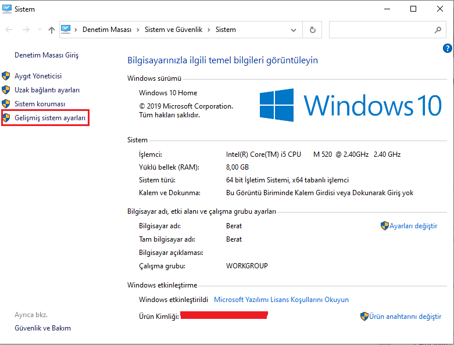Click the shield icon beside Aygıt Yöneticisi
The image size is (454, 345).
(x=6, y=76)
